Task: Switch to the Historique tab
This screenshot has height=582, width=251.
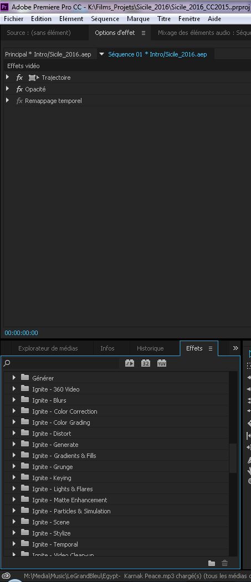Action: [150, 348]
